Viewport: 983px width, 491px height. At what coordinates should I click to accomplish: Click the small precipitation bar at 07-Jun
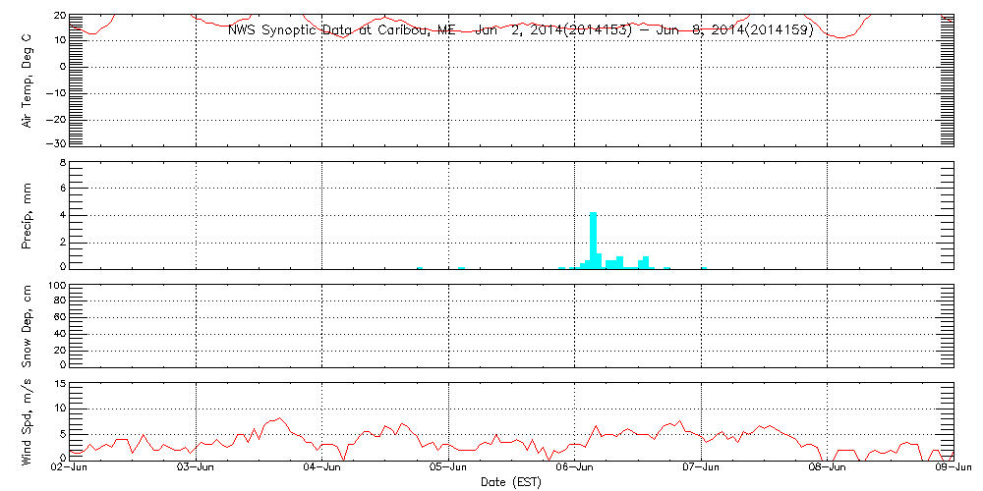pyautogui.click(x=704, y=267)
